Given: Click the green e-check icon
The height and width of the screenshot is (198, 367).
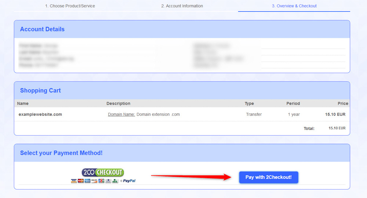Looking at the screenshot, I should pyautogui.click(x=115, y=181).
